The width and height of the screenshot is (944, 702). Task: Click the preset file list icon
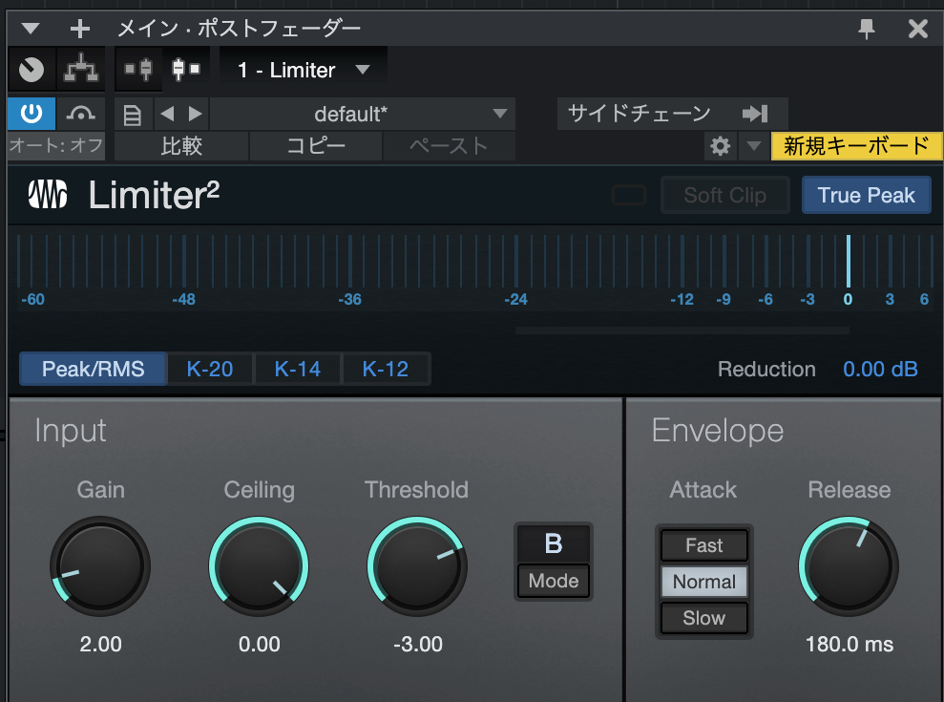(x=133, y=114)
